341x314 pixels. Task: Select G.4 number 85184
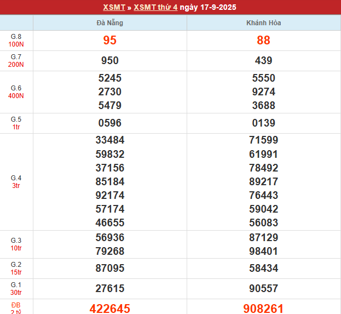click(x=110, y=181)
